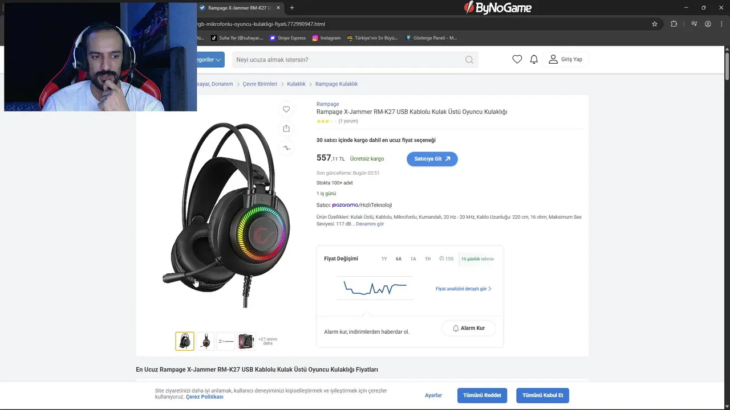
Task: Close the Rampage X-Jammer tab
Action: click(x=278, y=8)
